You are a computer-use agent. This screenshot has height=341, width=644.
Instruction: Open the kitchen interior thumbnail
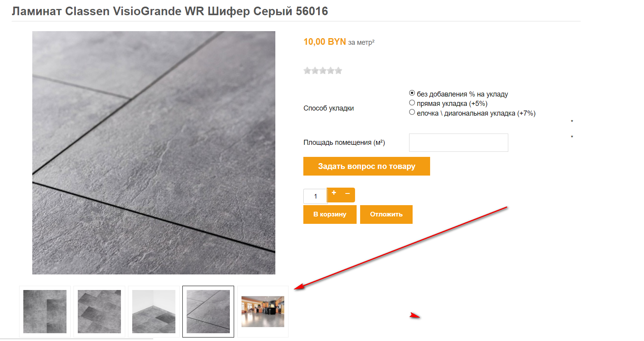tap(263, 311)
